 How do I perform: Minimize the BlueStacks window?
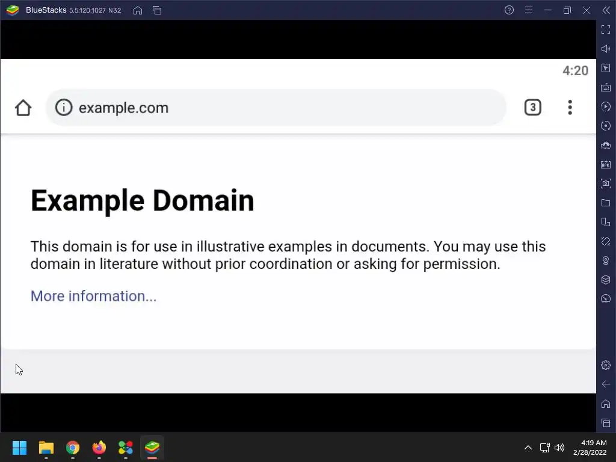(x=548, y=10)
